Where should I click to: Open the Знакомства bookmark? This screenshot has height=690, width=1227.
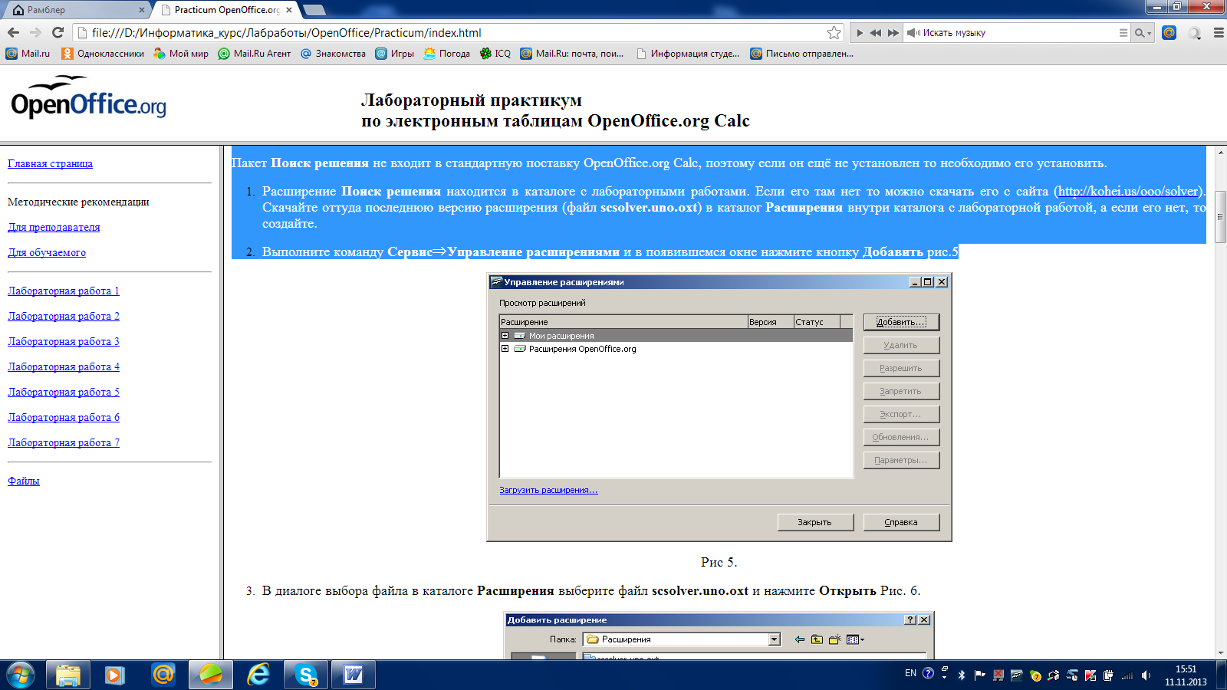point(334,54)
